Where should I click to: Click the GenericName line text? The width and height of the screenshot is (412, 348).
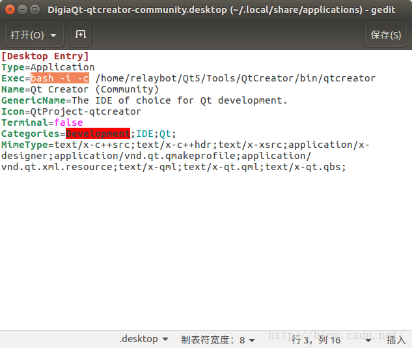pyautogui.click(x=144, y=100)
